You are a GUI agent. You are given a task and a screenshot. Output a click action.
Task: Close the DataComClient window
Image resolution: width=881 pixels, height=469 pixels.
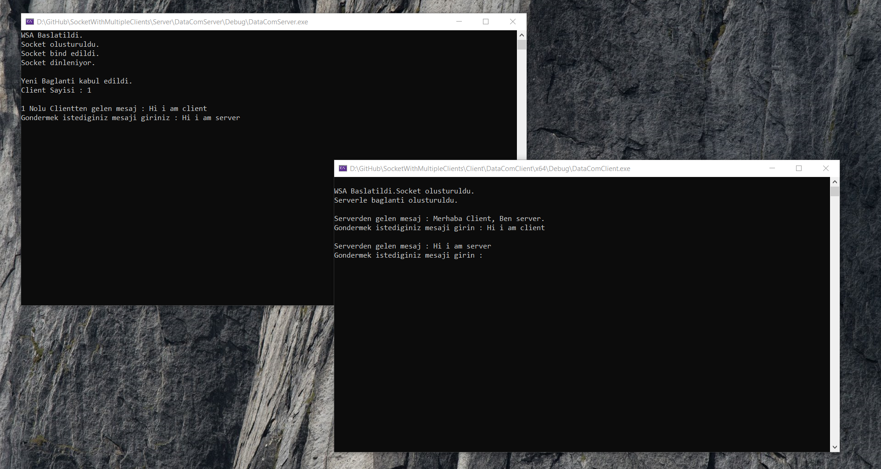pyautogui.click(x=826, y=168)
